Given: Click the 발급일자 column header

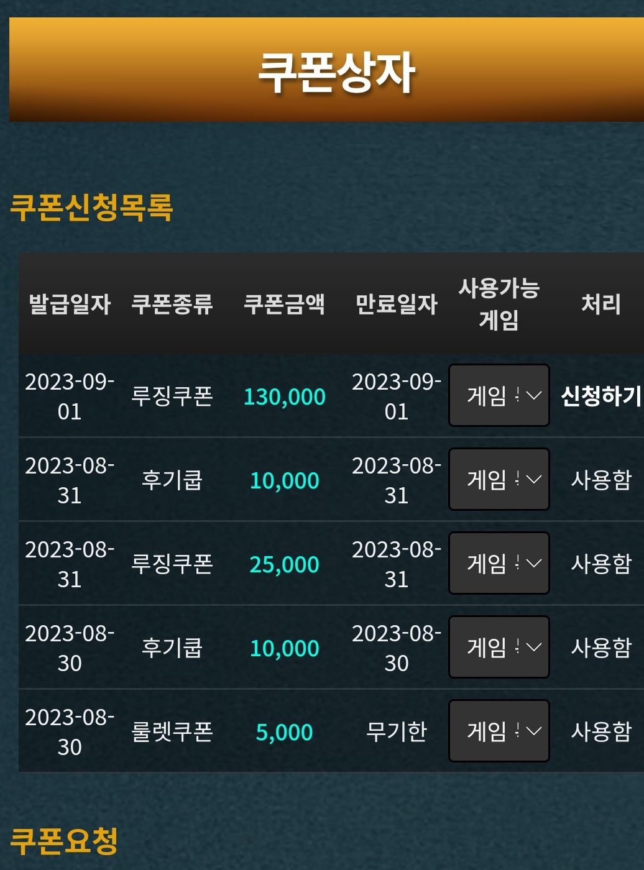Looking at the screenshot, I should [70, 304].
